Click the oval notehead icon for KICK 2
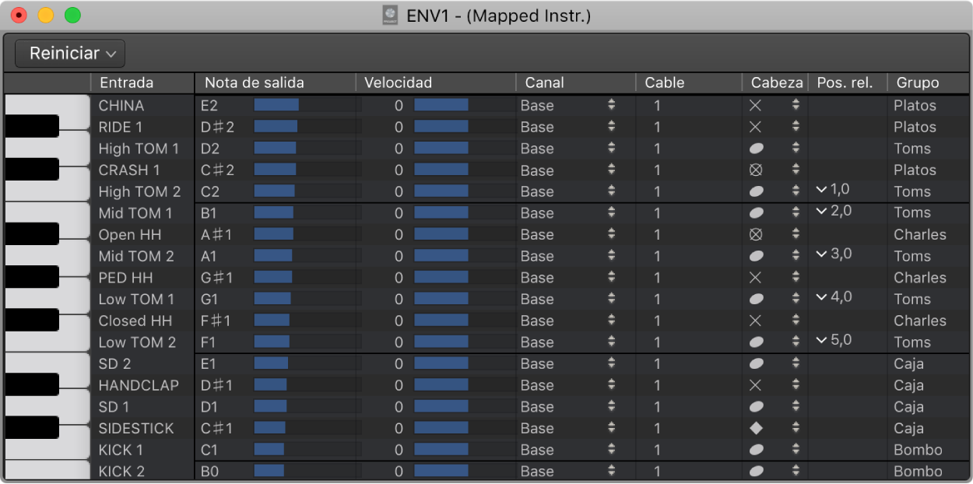973x484 pixels. [755, 472]
